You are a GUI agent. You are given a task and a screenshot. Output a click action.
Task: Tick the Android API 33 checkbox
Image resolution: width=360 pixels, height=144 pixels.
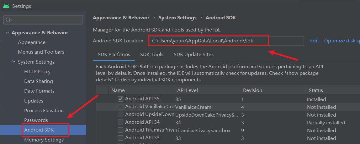tap(120, 138)
